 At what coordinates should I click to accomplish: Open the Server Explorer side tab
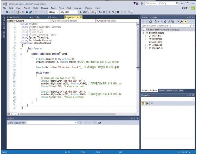pyautogui.click(x=4, y=22)
